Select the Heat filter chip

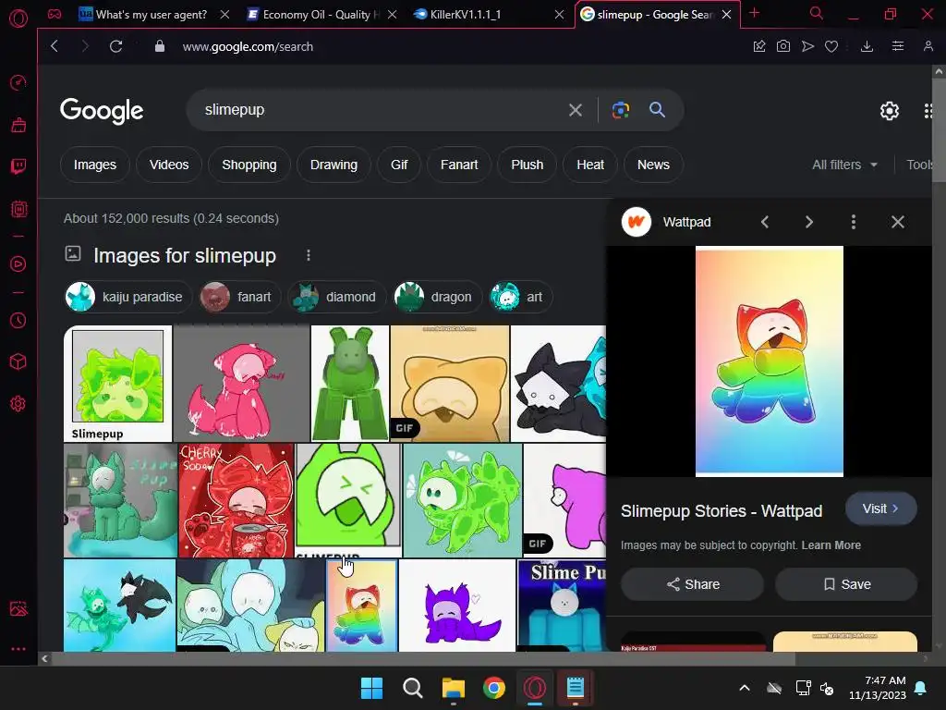(x=590, y=165)
